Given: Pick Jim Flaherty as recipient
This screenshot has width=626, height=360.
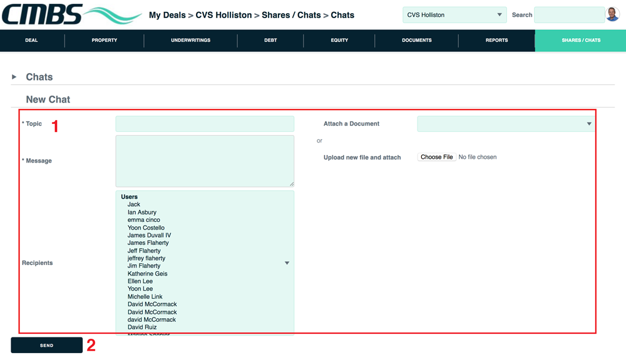Looking at the screenshot, I should coord(144,266).
